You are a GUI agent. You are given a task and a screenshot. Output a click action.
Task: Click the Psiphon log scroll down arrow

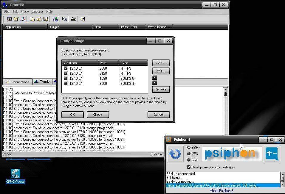pyautogui.click(x=283, y=185)
